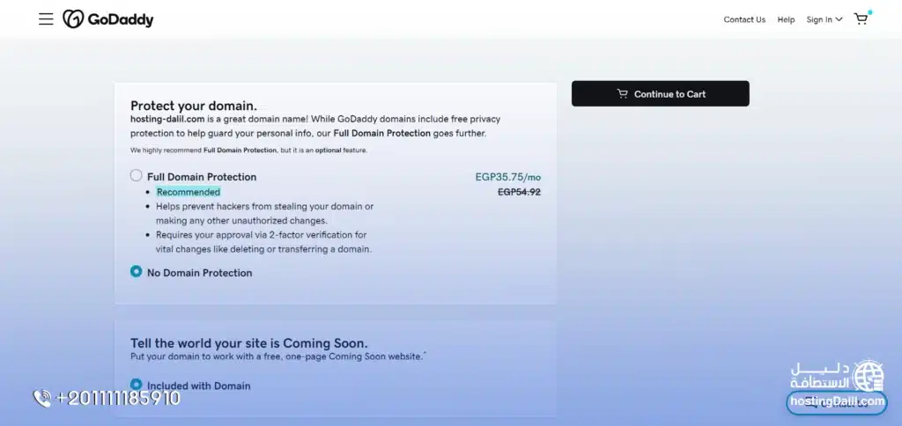This screenshot has height=426, width=902.
Task: Open the Help menu item
Action: (x=786, y=19)
